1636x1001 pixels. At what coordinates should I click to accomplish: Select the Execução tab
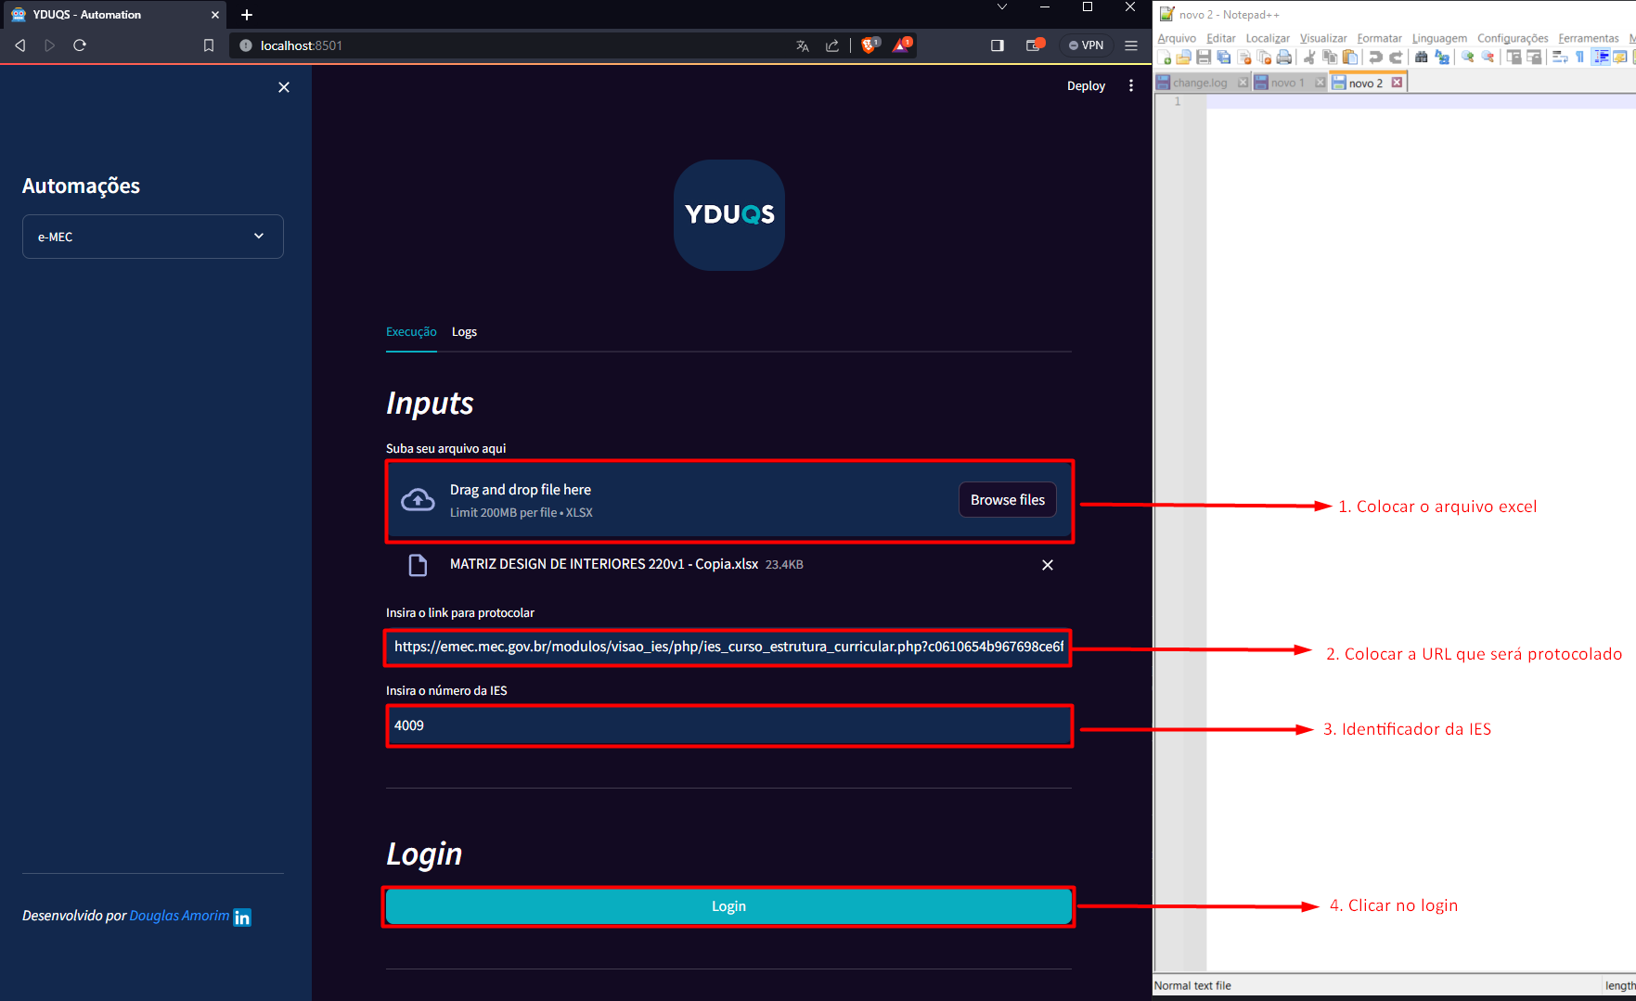(x=411, y=332)
